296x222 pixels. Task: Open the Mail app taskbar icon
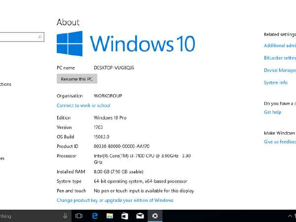click(x=140, y=216)
